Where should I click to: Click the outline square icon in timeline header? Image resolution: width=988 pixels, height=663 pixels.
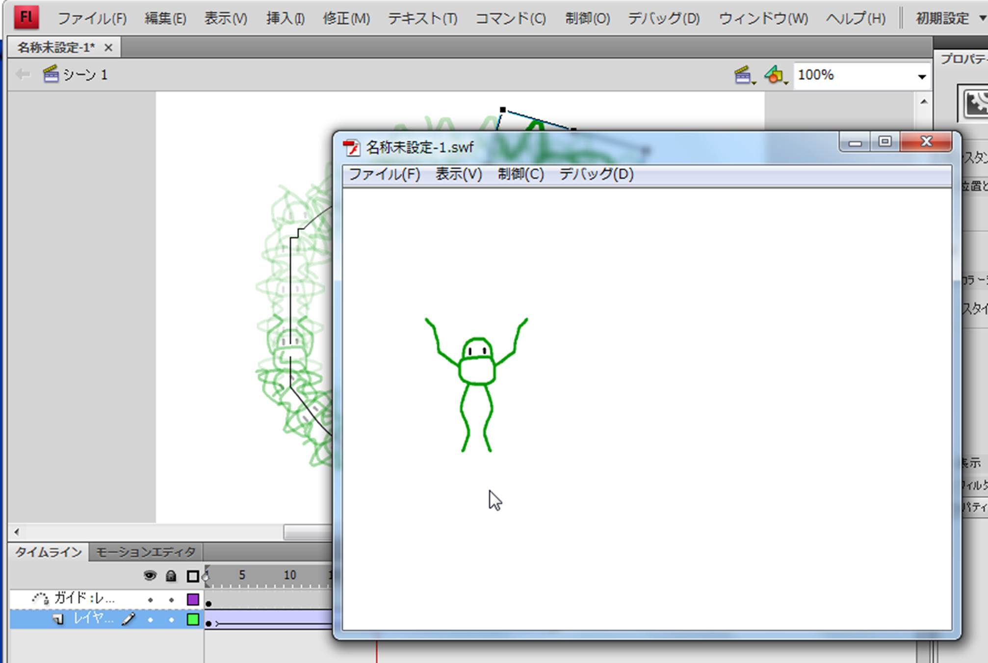[193, 576]
